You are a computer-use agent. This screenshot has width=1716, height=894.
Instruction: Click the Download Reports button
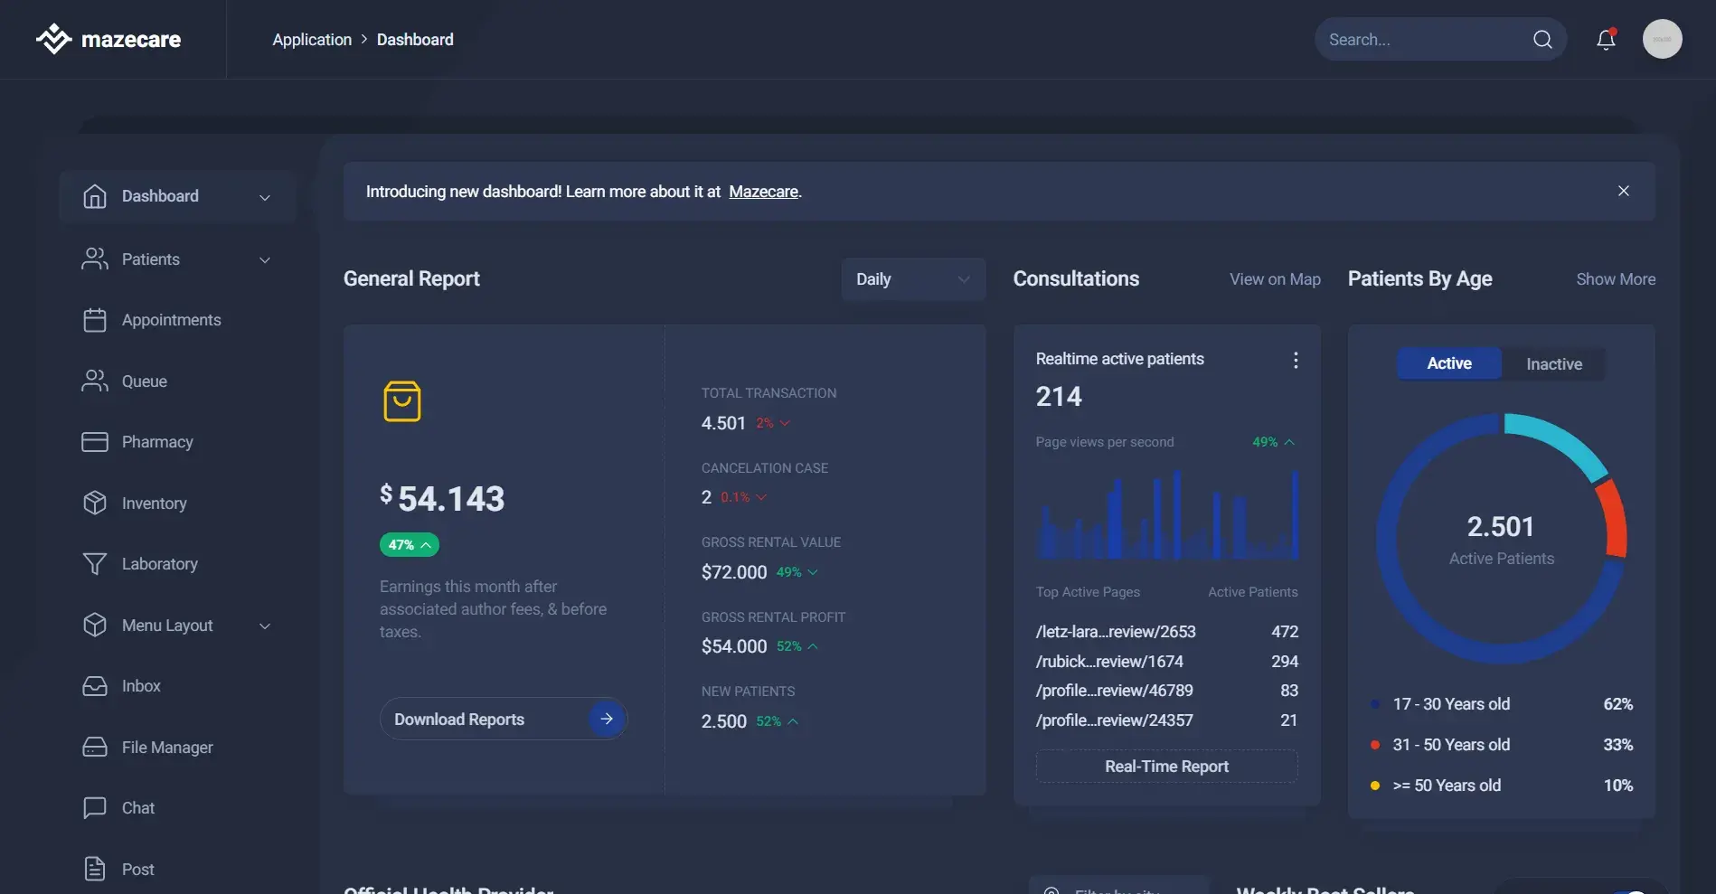click(x=503, y=719)
